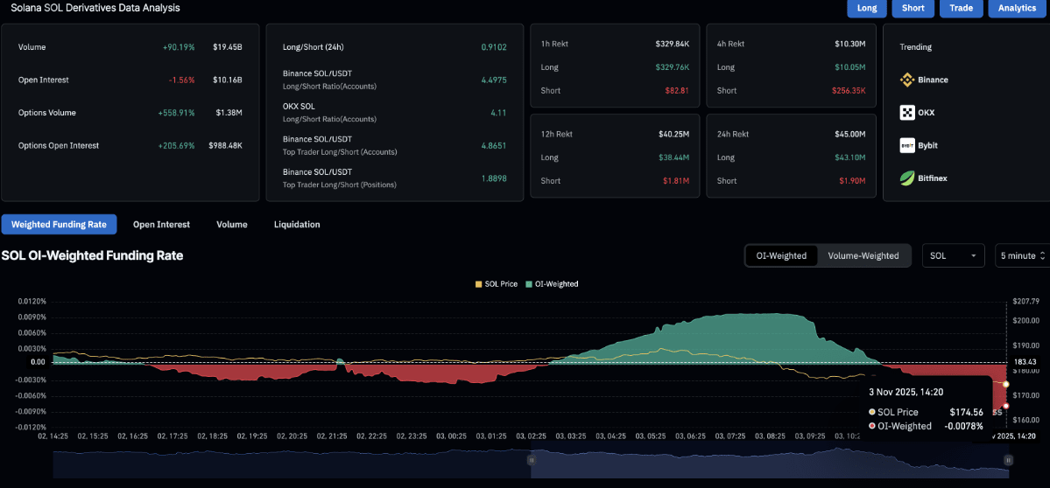Click the right range slider handle
The image size is (1050, 488).
[x=1009, y=460]
